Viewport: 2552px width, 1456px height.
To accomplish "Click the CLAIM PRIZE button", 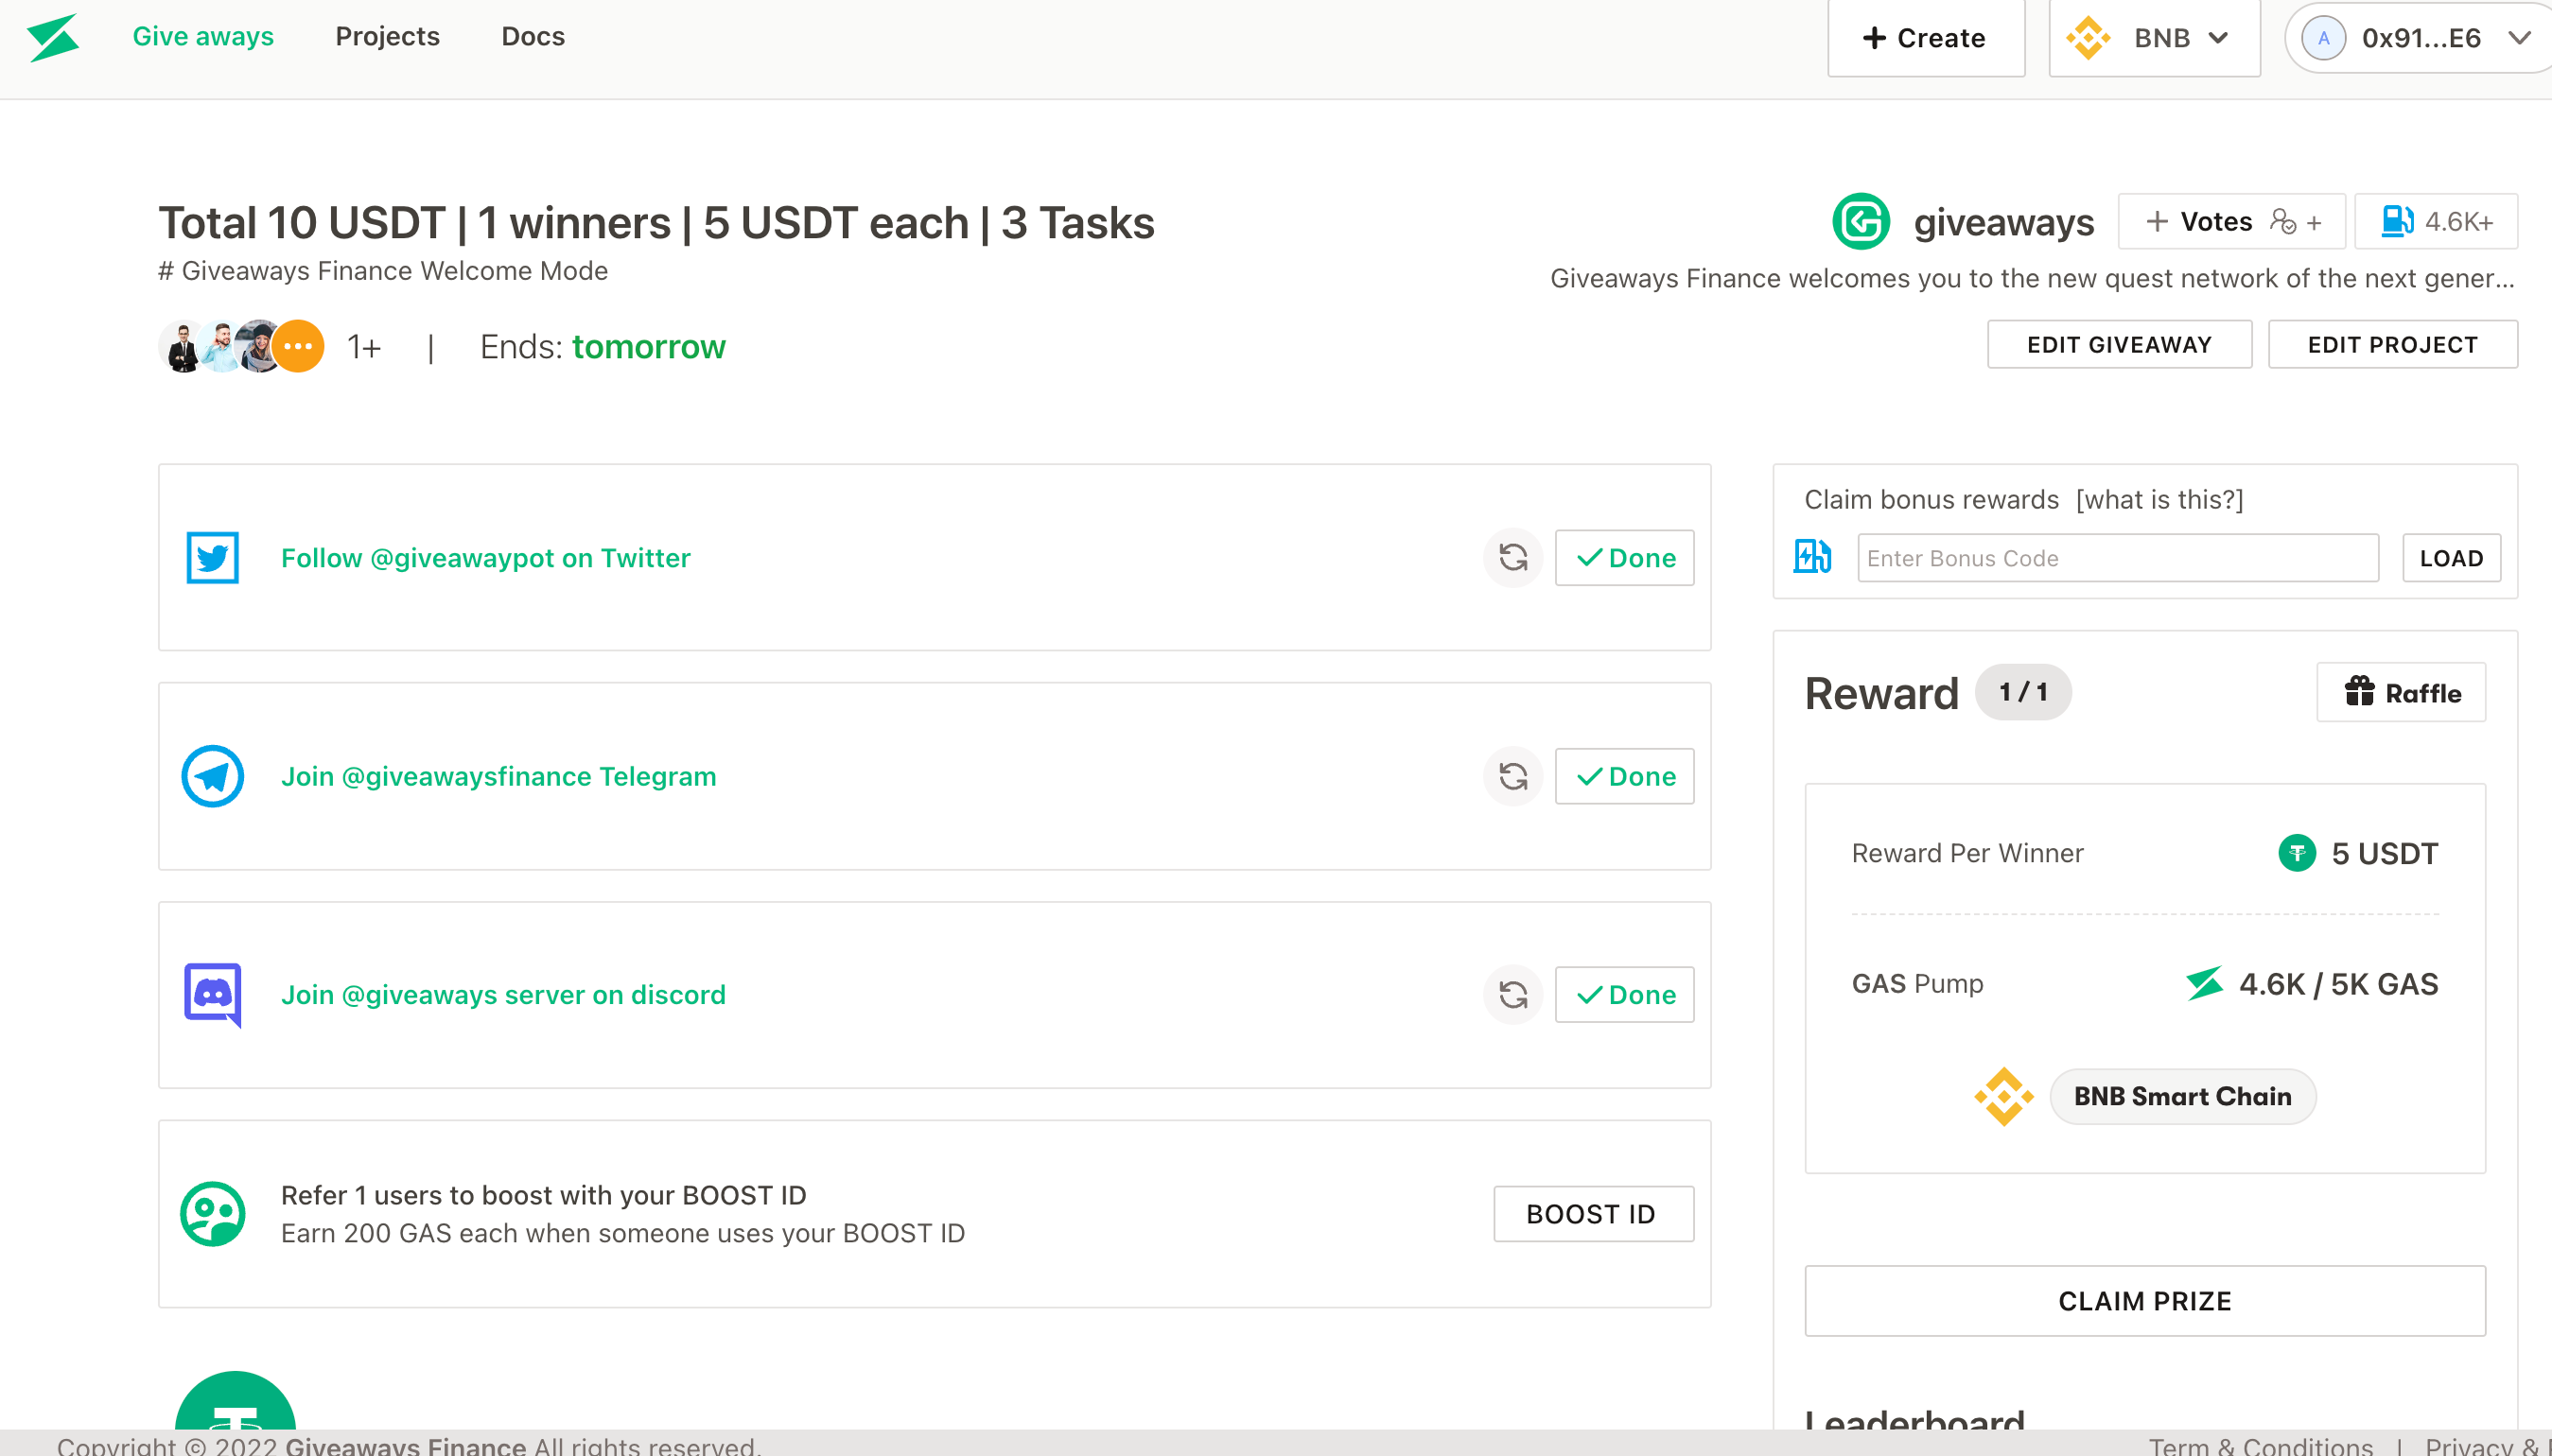I will tap(2145, 1301).
